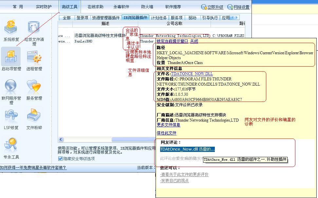The width and height of the screenshot is (318, 198).
Task: Click the 立即升级 upgrade globe icon
Action: [204, 7]
